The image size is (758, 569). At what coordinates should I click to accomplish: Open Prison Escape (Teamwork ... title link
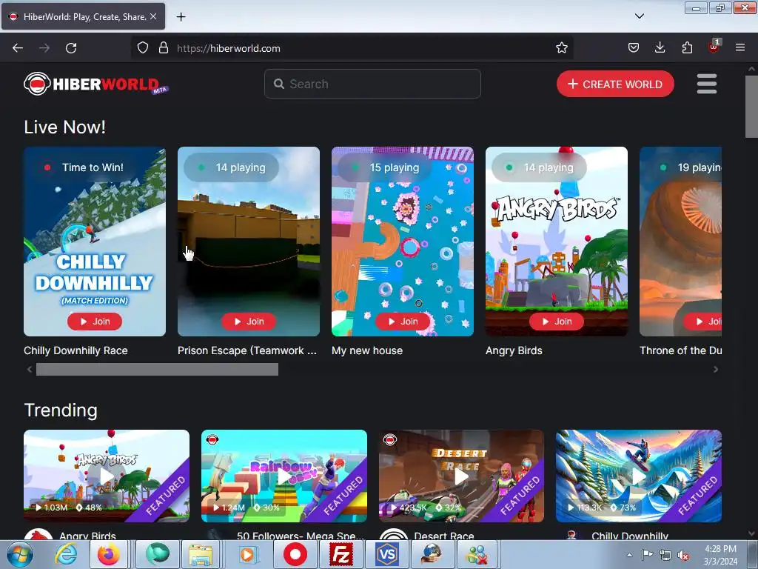[247, 350]
